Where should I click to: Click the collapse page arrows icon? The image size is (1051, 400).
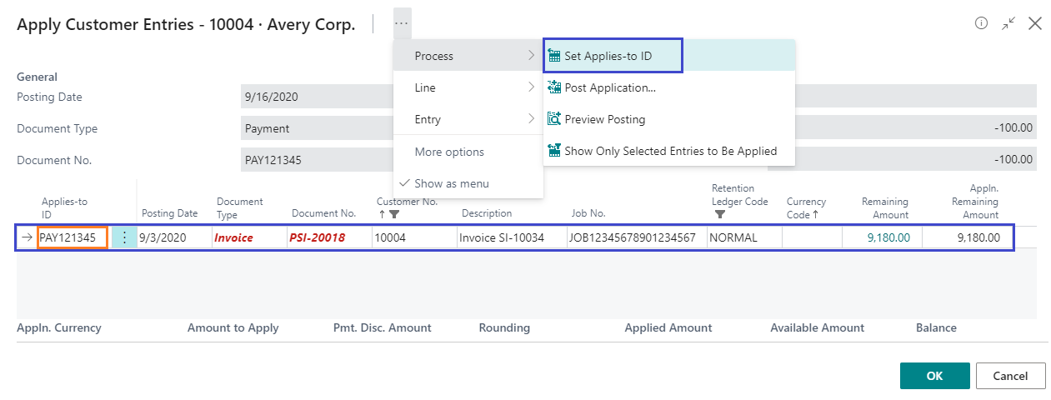[1008, 23]
